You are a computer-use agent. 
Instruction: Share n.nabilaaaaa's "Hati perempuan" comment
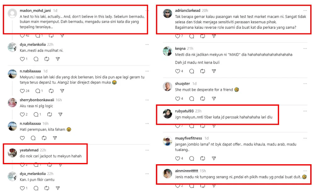pyautogui.click(x=55, y=138)
